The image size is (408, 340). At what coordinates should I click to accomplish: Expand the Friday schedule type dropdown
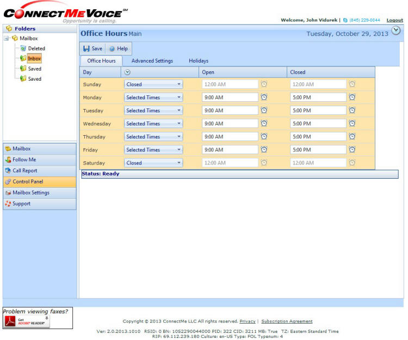point(153,149)
